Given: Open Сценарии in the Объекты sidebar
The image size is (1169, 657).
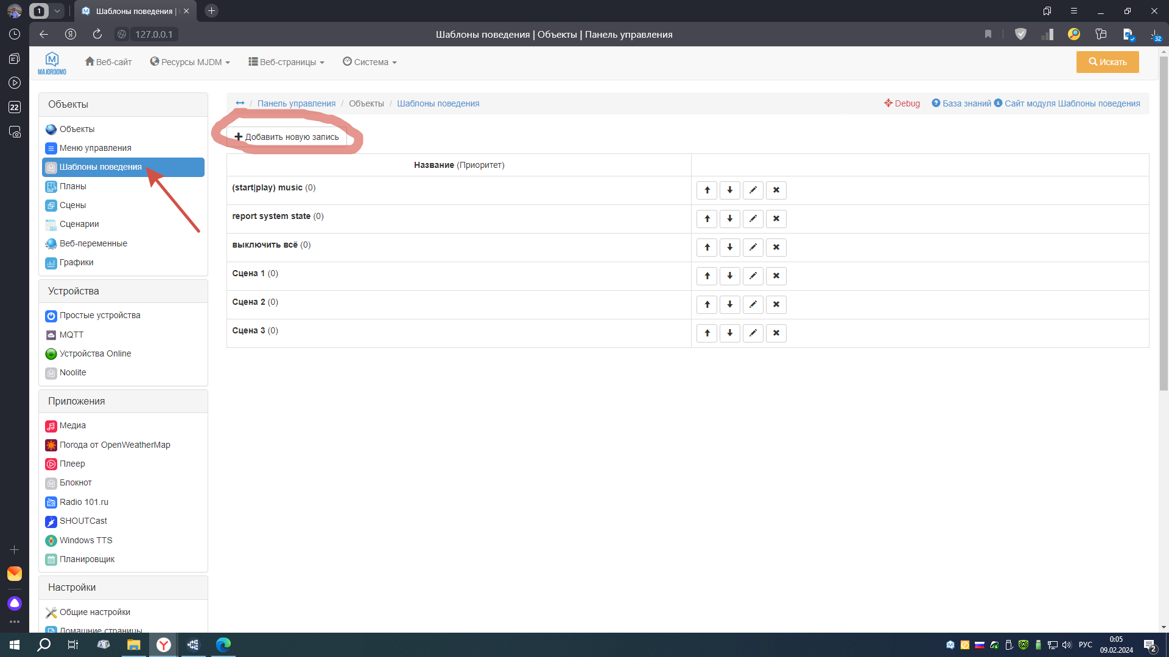Looking at the screenshot, I should pos(79,224).
